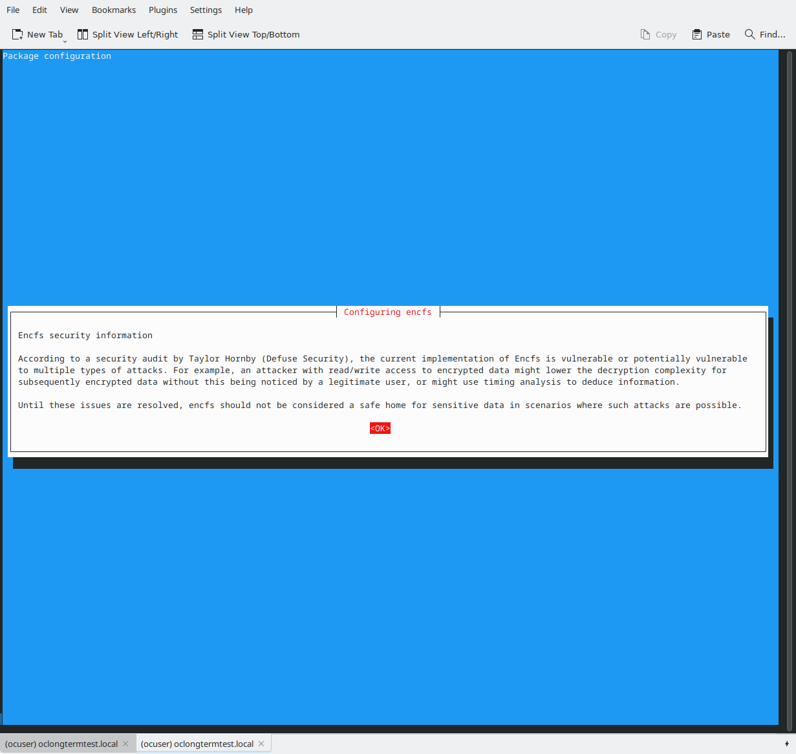
Task: Open Find with the magnifier icon
Action: 750,34
